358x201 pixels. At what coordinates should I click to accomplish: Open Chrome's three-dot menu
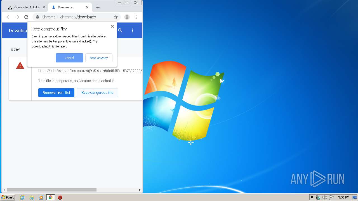(x=136, y=17)
